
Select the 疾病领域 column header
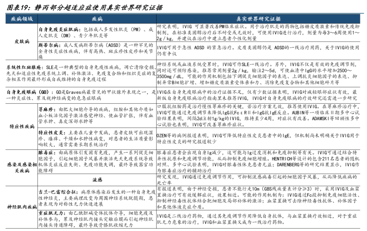[x=19, y=19]
